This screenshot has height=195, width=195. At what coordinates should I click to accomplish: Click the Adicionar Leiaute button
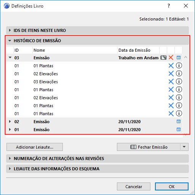[35, 147]
